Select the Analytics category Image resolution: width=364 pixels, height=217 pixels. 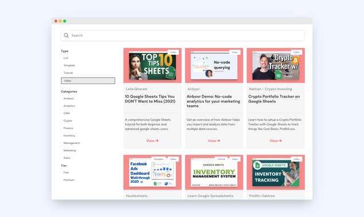(x=69, y=106)
